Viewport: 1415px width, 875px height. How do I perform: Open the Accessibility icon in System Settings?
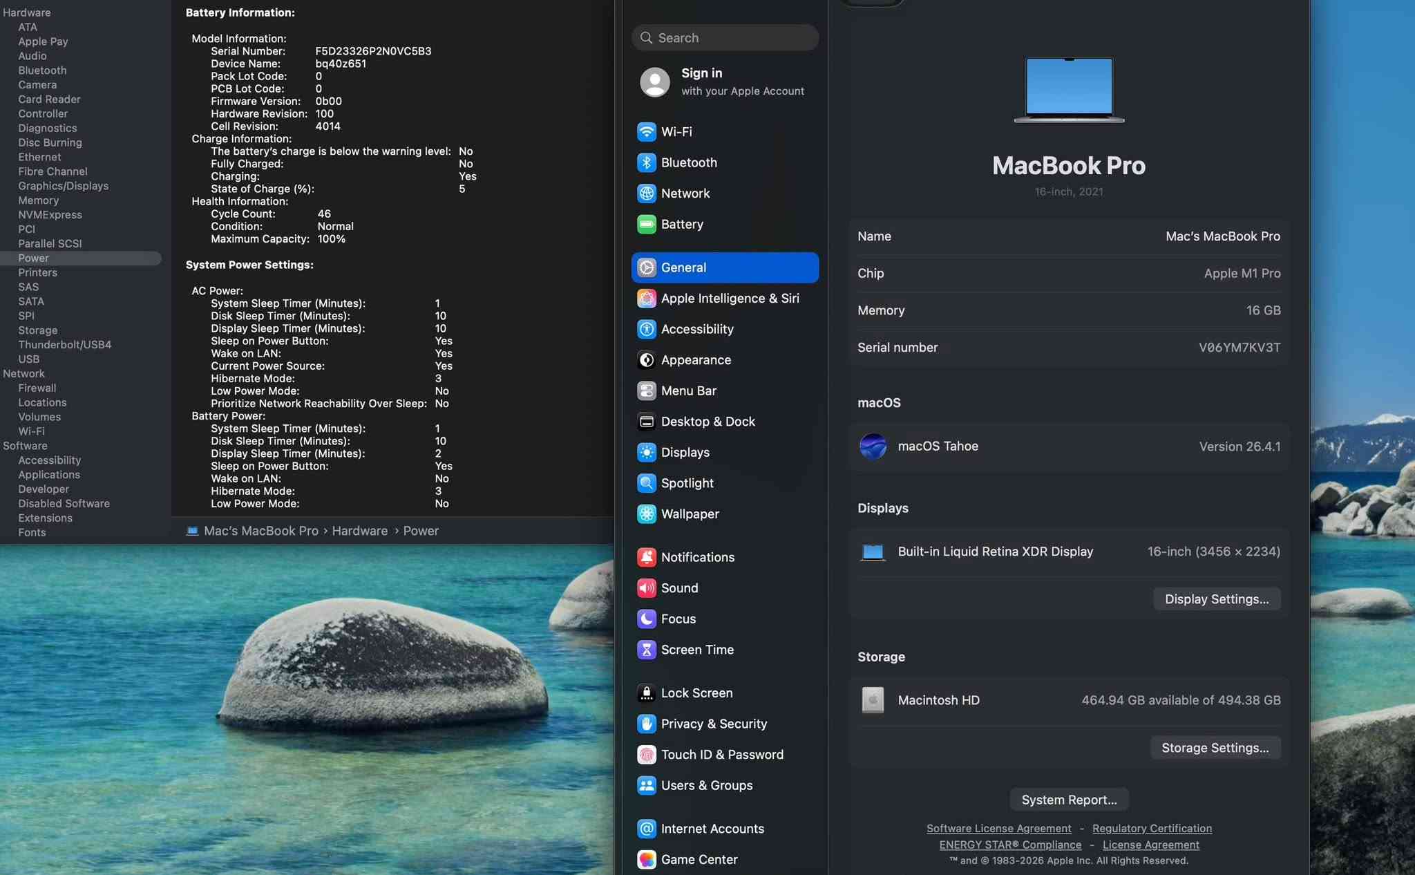click(x=646, y=329)
